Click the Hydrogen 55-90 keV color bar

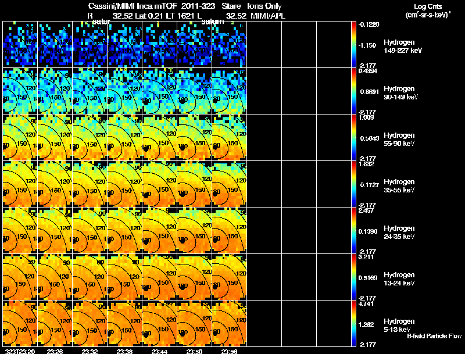point(353,138)
